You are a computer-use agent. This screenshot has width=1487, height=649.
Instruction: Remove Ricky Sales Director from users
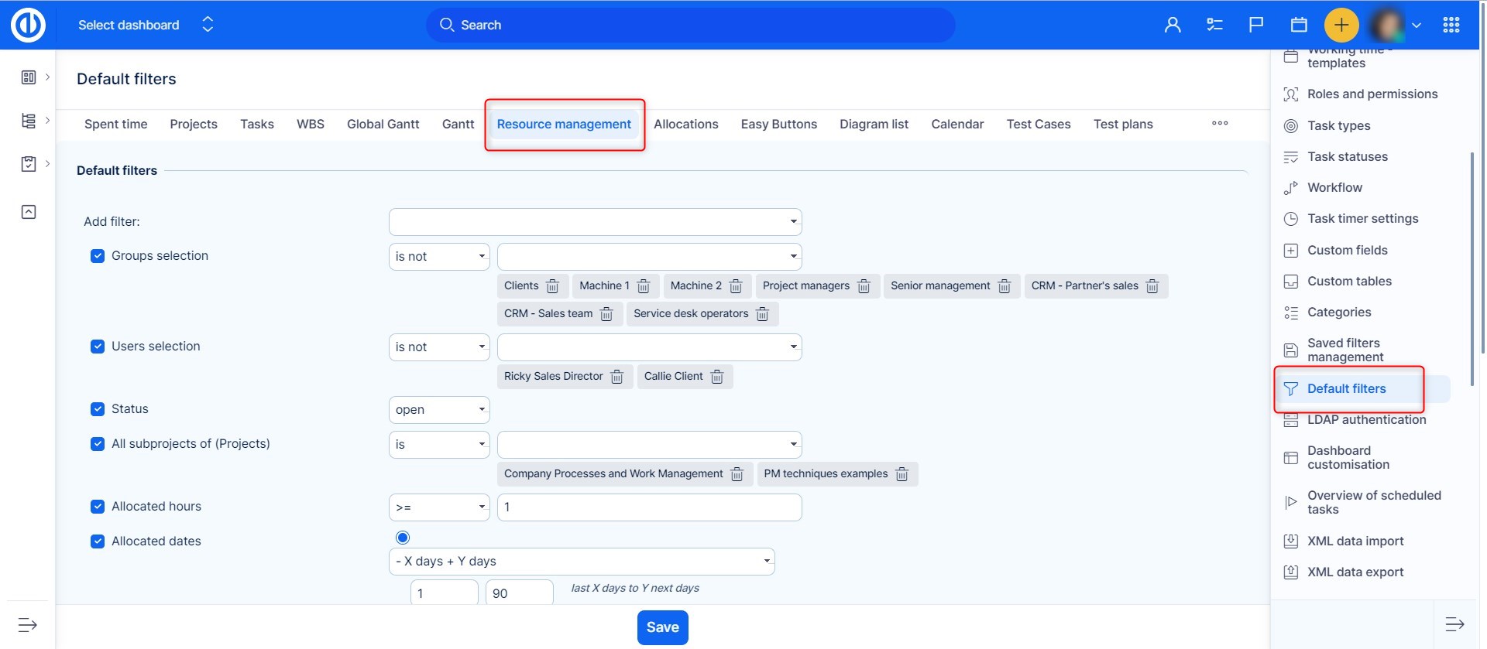pos(616,377)
